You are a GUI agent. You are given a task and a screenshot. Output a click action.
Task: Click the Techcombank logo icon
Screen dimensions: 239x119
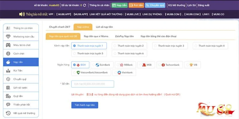pos(163,65)
